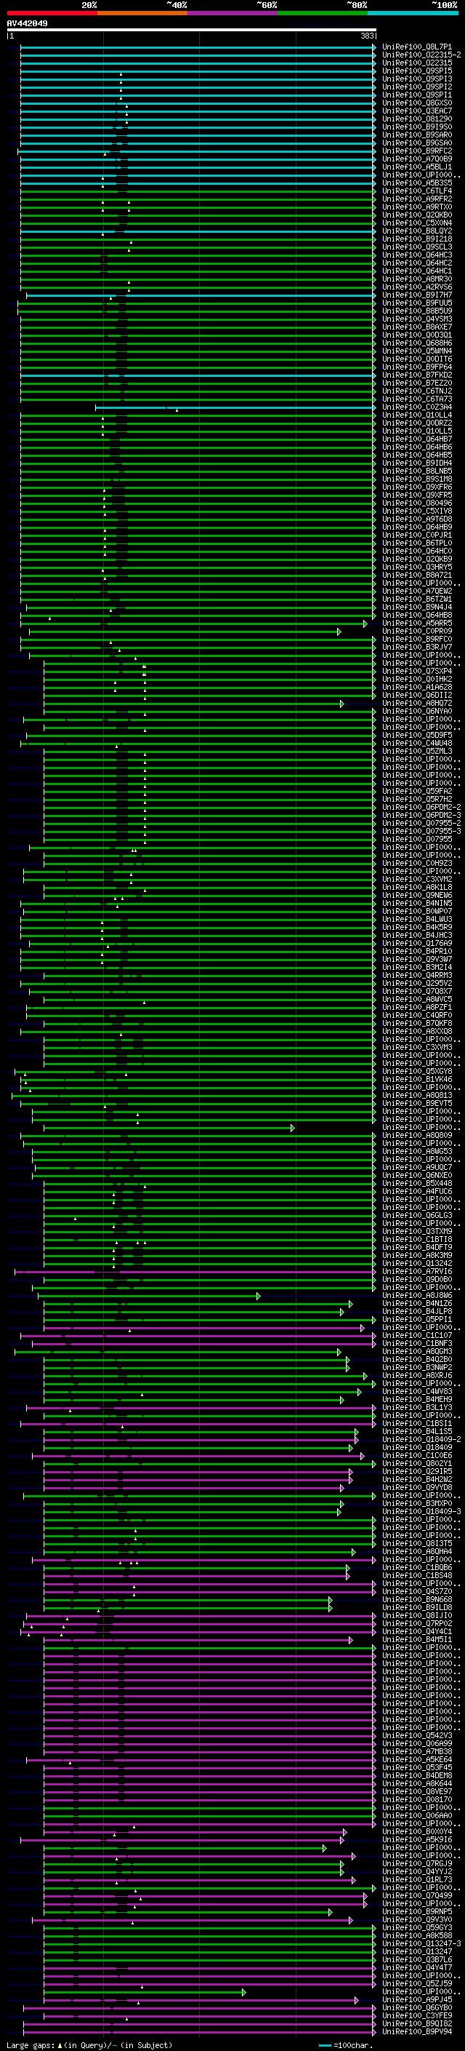Select hit label UniRef100_Q9SCL3
This screenshot has height=2051, width=465.
pyautogui.click(x=417, y=247)
